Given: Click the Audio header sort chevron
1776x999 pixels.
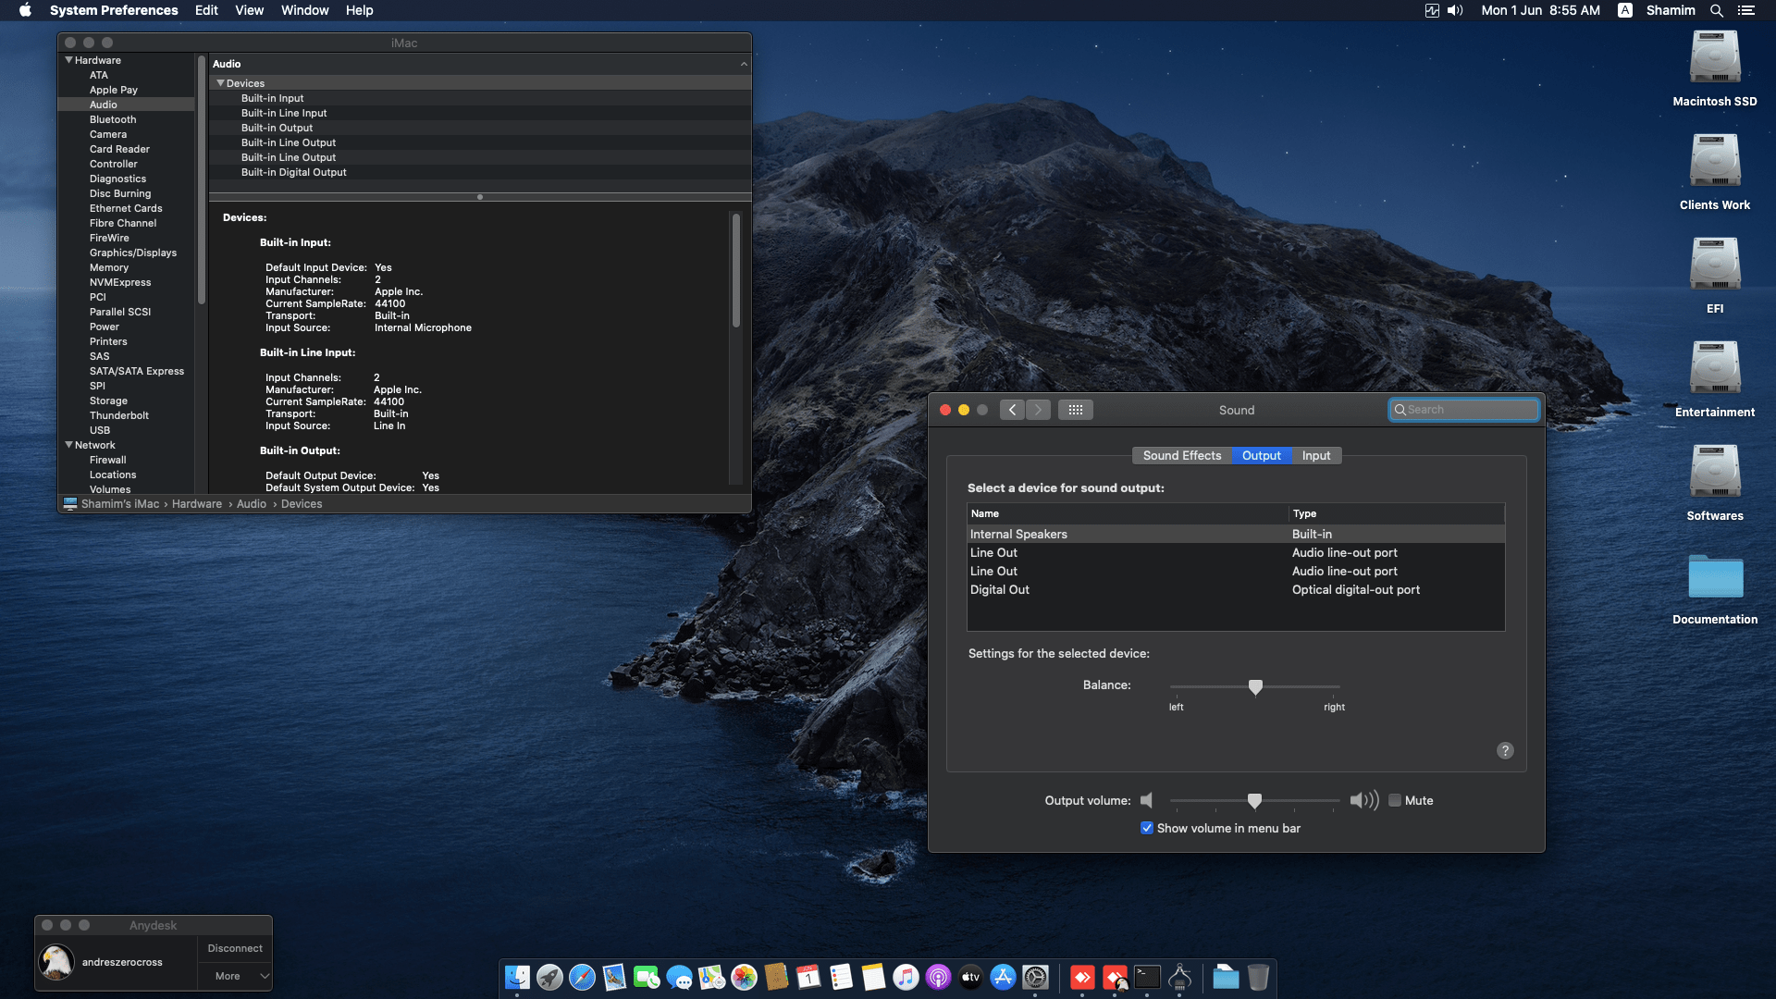Looking at the screenshot, I should pos(744,64).
